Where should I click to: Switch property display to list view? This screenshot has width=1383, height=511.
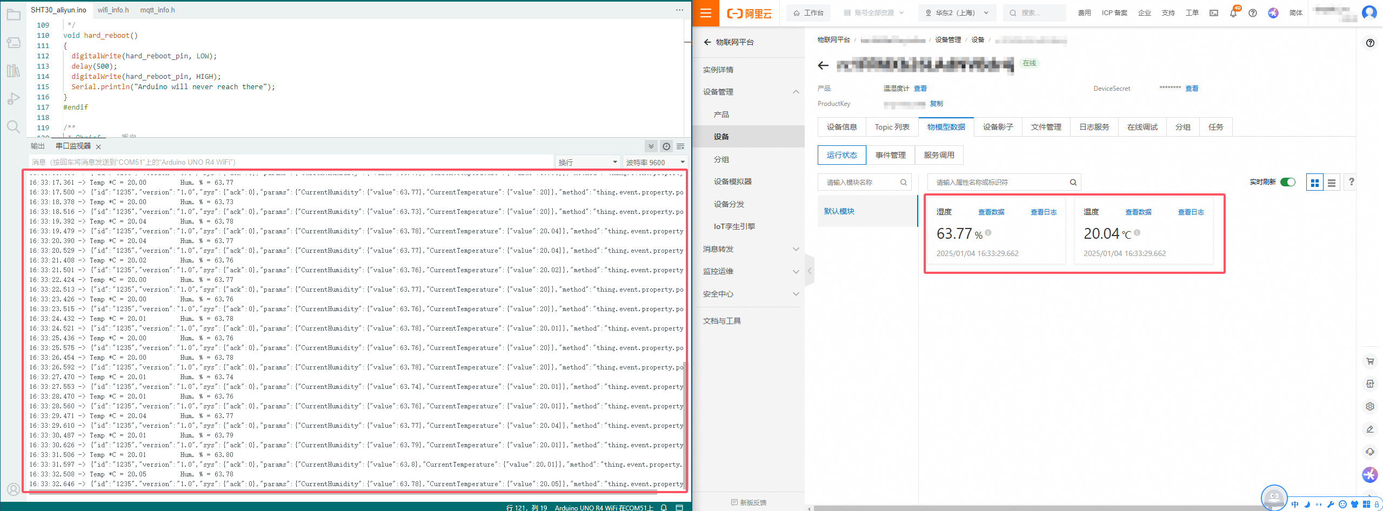pyautogui.click(x=1332, y=183)
